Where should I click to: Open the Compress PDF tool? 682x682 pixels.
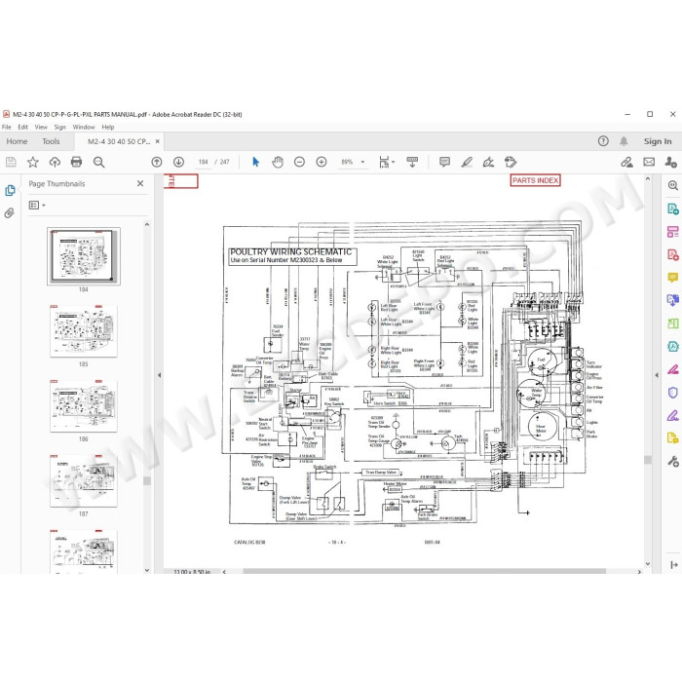[x=672, y=346]
